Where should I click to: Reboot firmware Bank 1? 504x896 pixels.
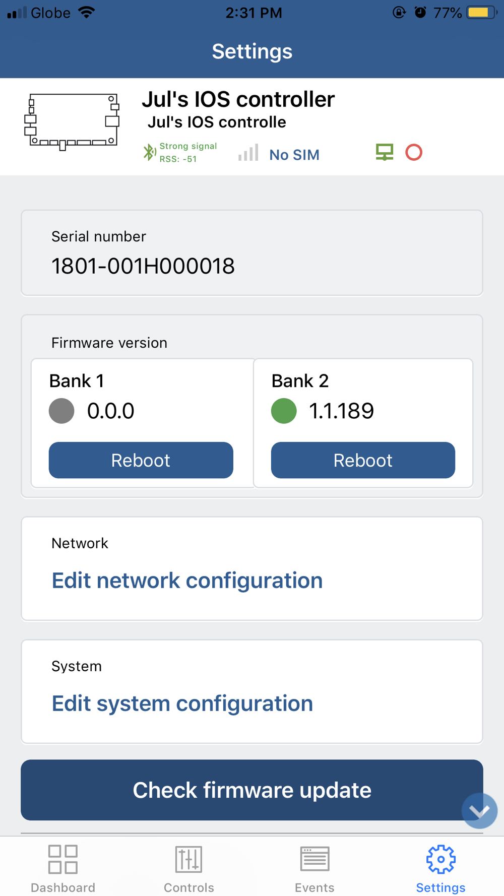(141, 460)
